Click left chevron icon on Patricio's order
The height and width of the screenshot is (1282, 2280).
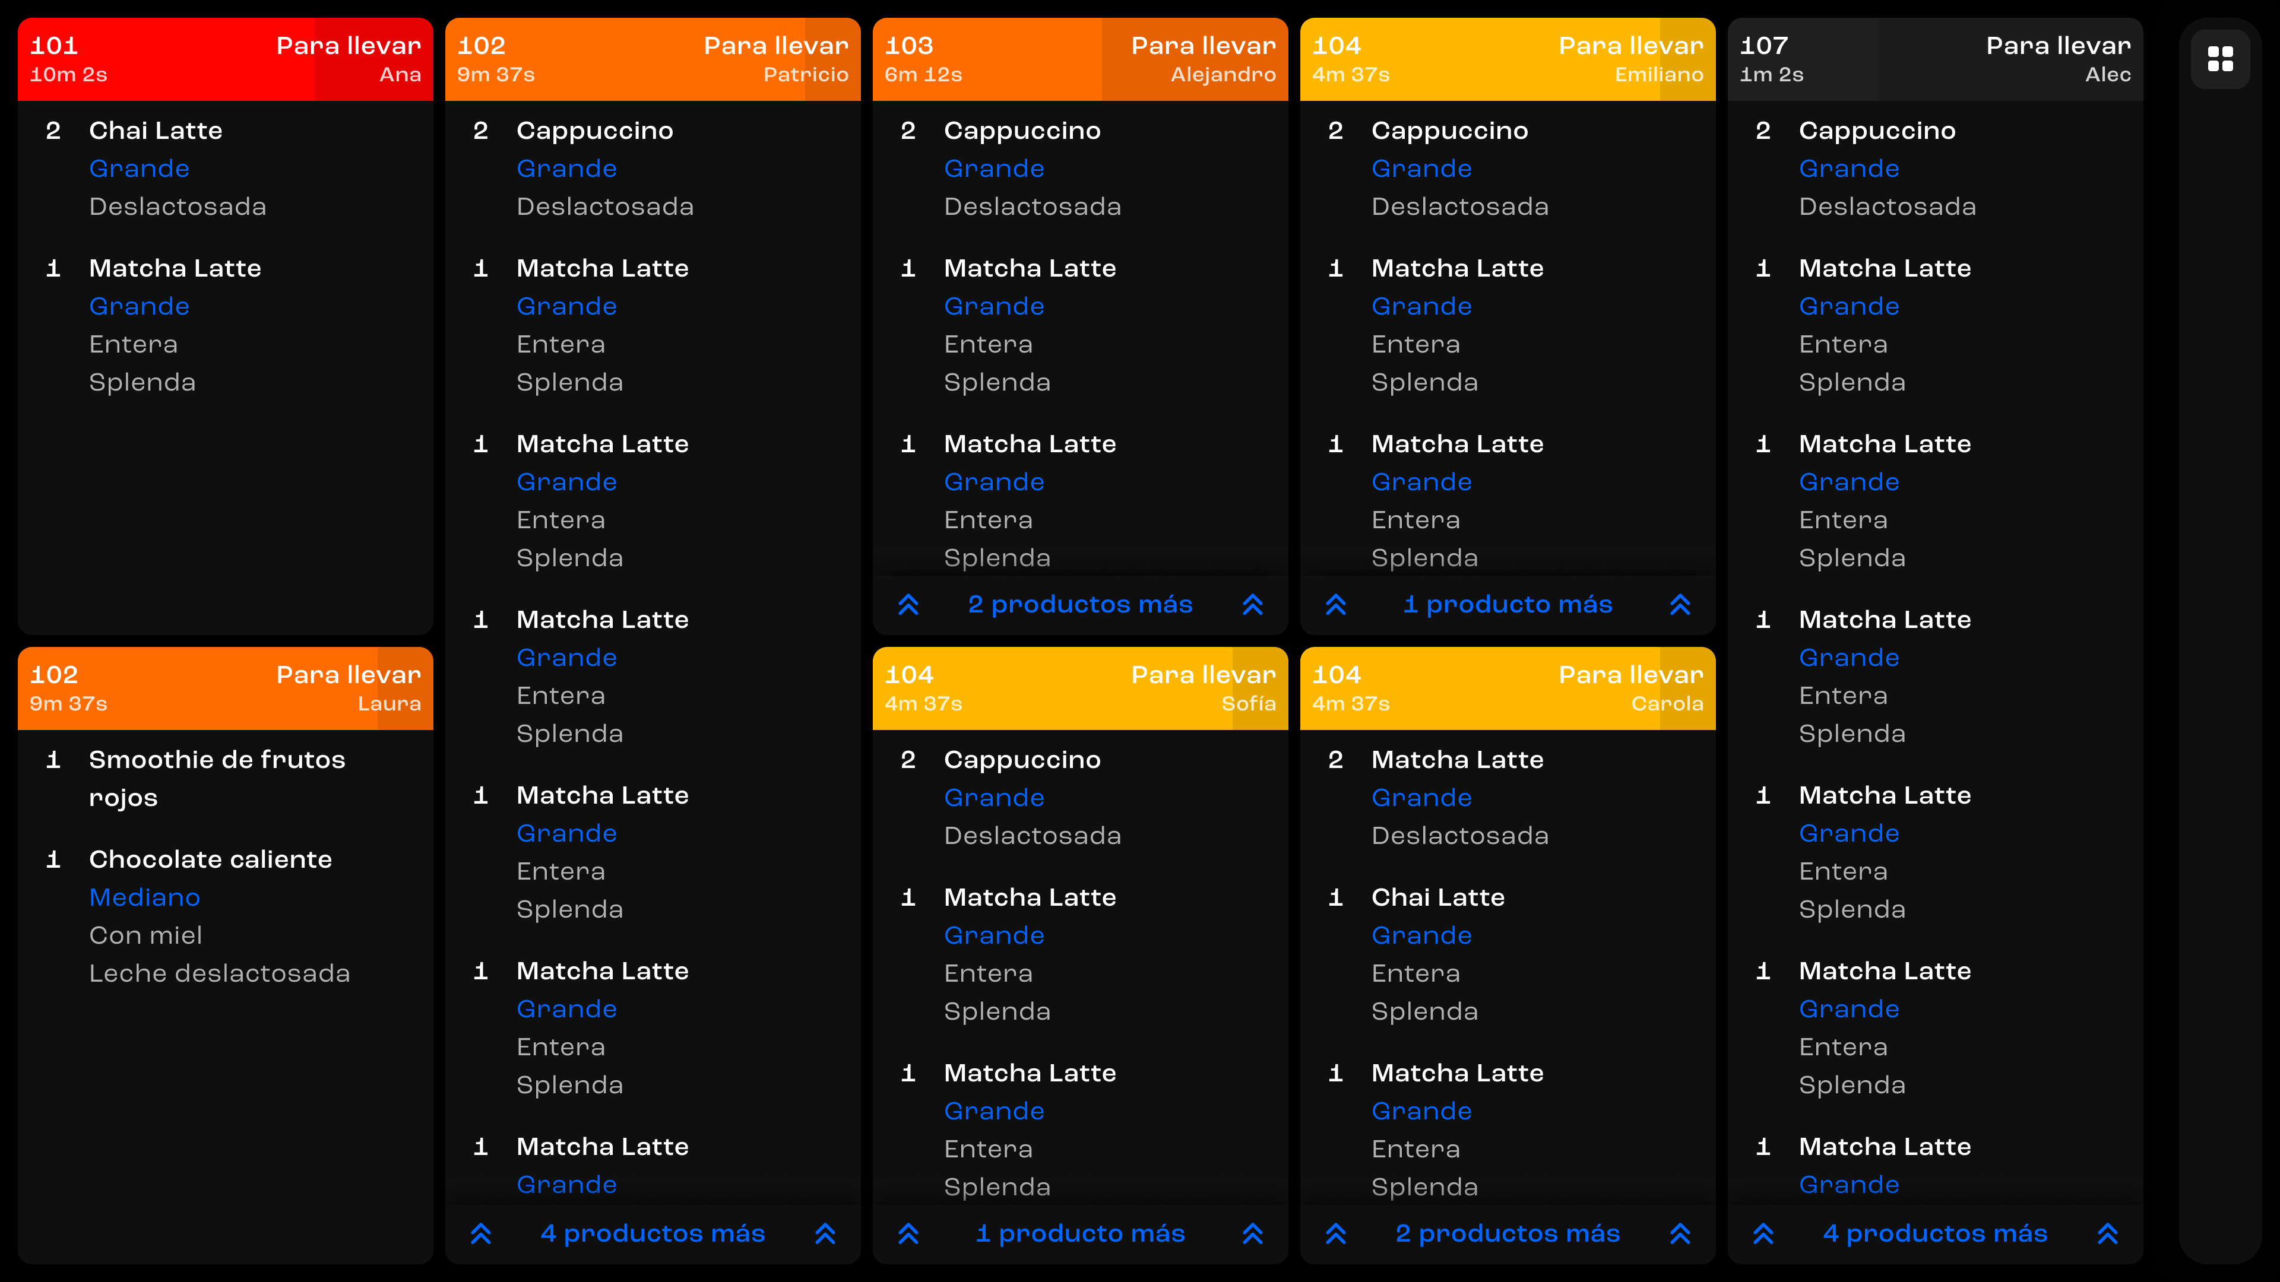(480, 1233)
